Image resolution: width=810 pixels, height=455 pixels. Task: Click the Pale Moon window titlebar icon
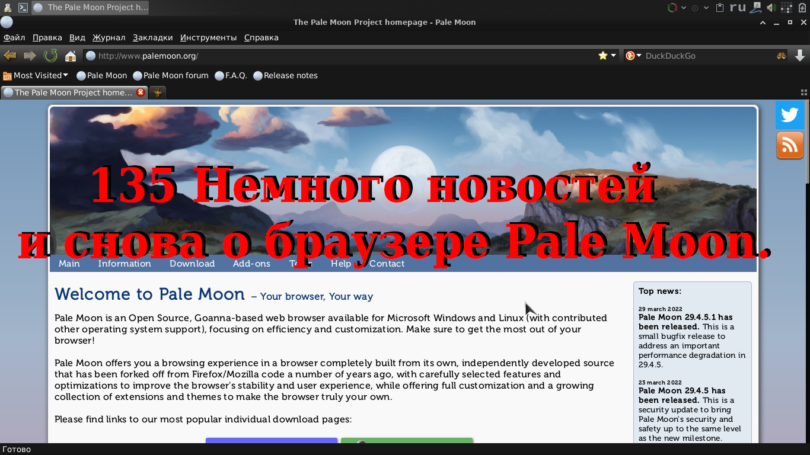6,23
